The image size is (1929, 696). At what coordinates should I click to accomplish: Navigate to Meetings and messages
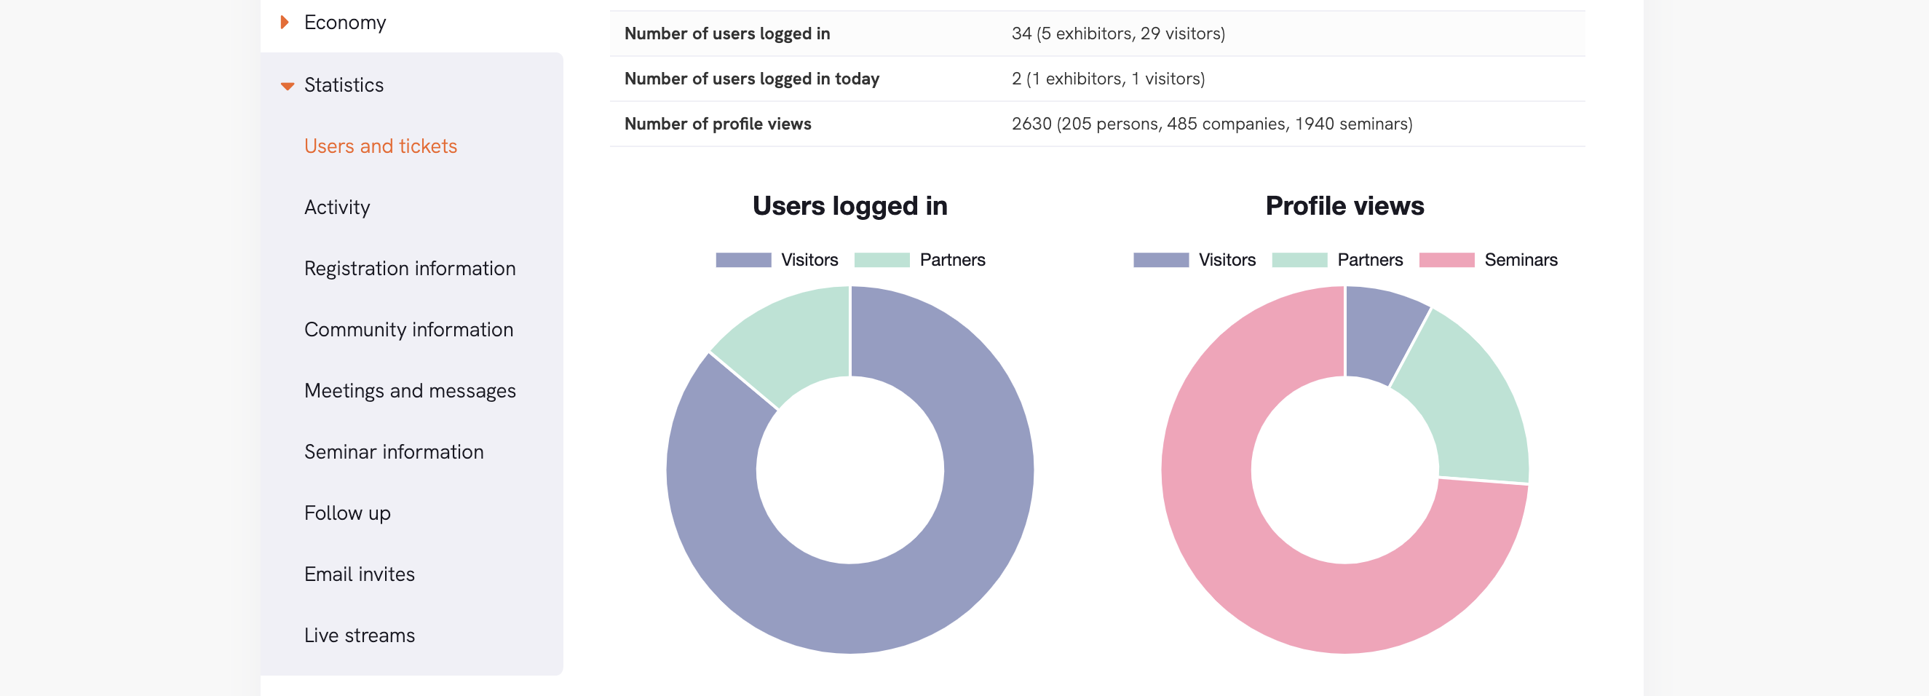coord(410,390)
